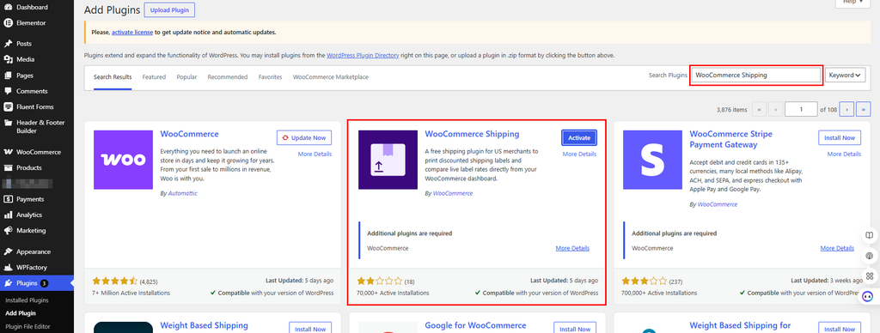The image size is (880, 333).
Task: Click the 7+ Million Active Installations text
Action: tap(131, 293)
